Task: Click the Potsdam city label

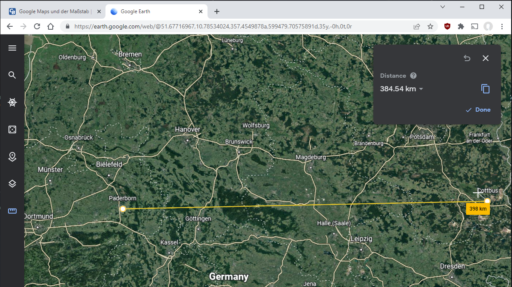Action: pos(423,137)
